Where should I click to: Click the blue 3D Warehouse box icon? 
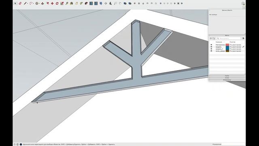pos(101,3)
